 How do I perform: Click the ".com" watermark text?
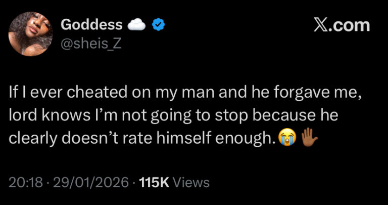point(350,25)
